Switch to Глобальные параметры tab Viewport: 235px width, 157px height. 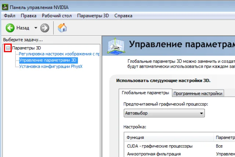[145, 93]
